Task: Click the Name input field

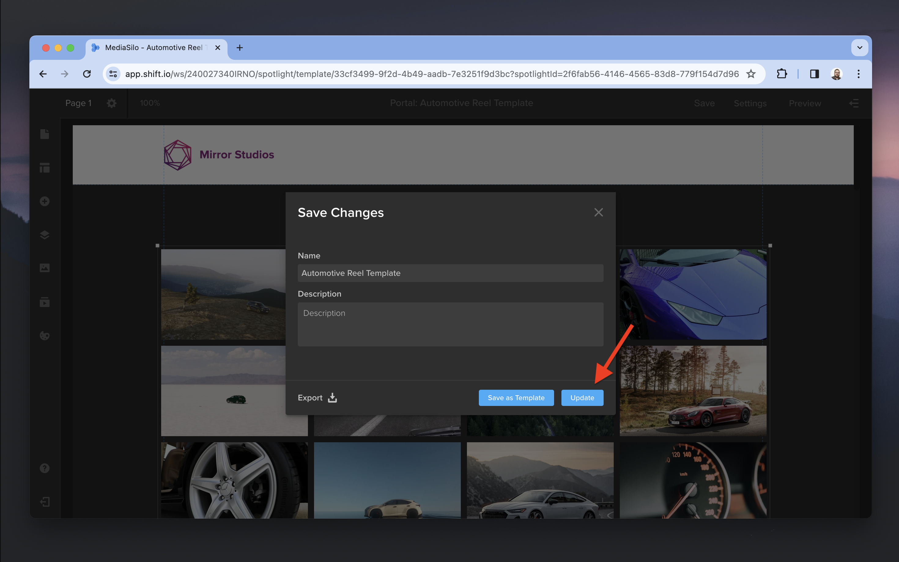Action: [x=450, y=273]
